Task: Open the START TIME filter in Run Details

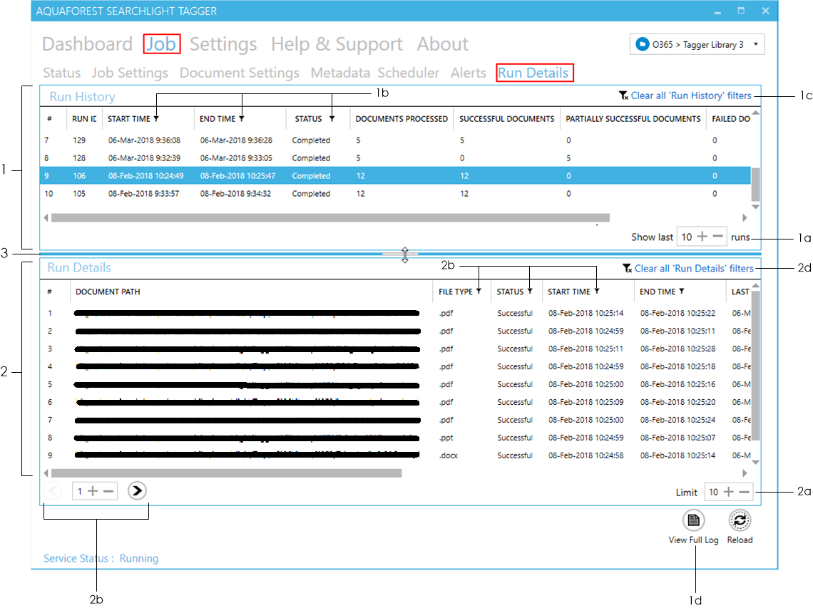Action: tap(596, 291)
